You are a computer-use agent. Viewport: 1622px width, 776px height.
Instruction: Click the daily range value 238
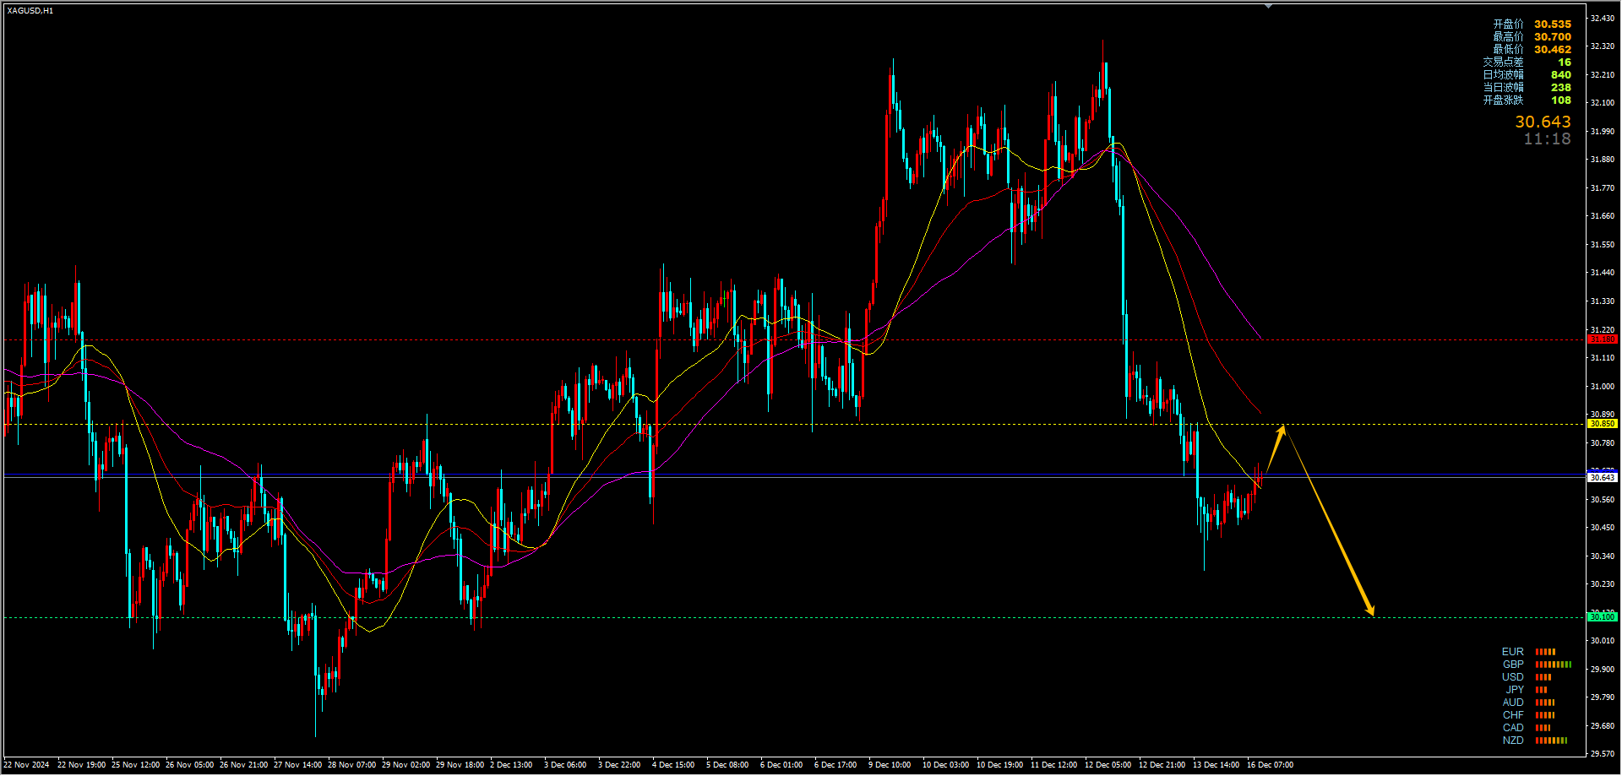pos(1561,88)
